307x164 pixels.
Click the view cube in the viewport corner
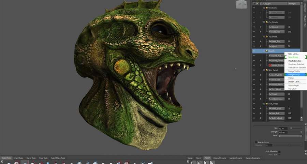tap(241, 4)
